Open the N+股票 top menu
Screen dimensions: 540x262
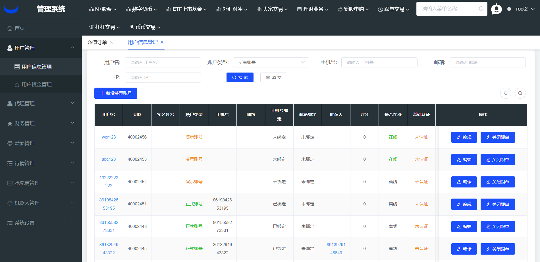pos(103,9)
